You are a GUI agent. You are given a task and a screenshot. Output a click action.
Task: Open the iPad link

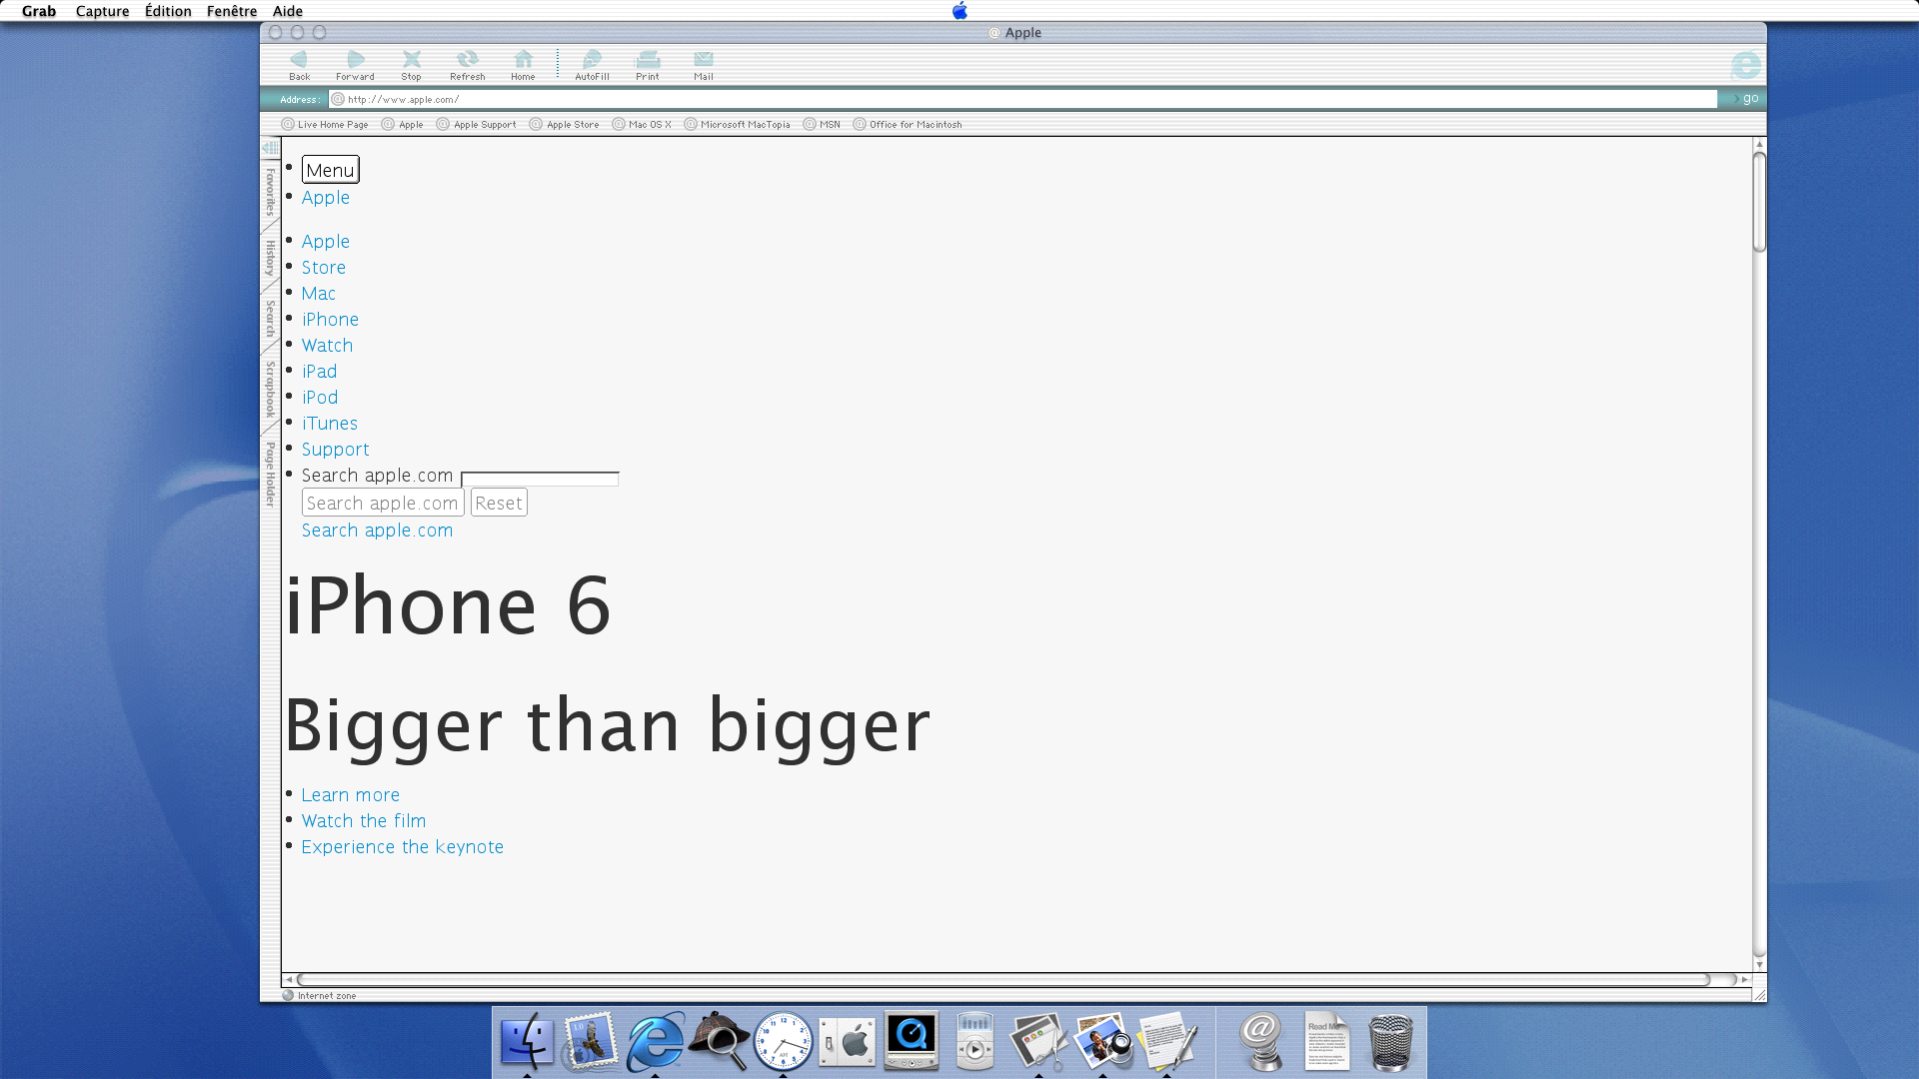(x=319, y=372)
